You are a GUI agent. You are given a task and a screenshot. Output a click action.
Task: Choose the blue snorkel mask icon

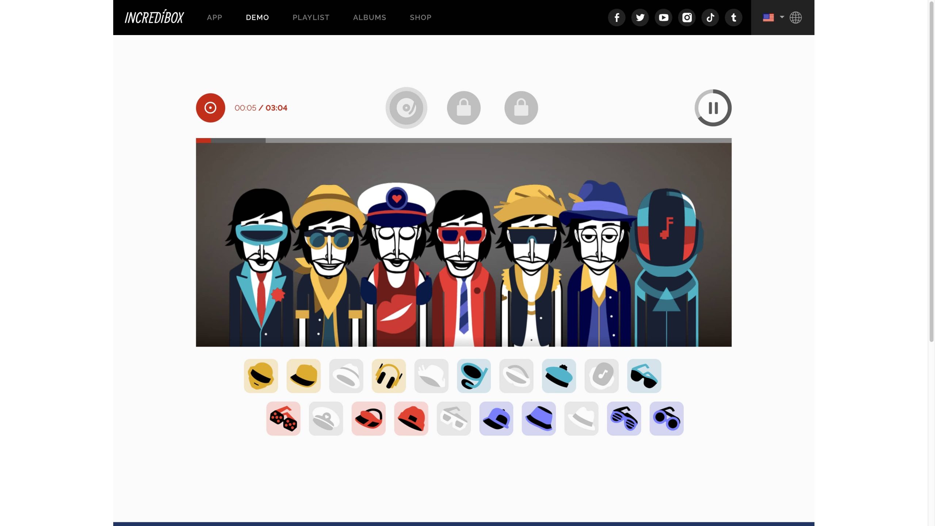pyautogui.click(x=474, y=376)
